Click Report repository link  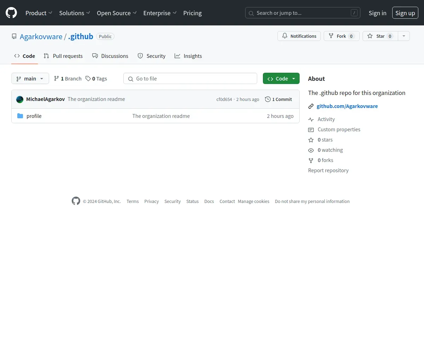(x=328, y=170)
